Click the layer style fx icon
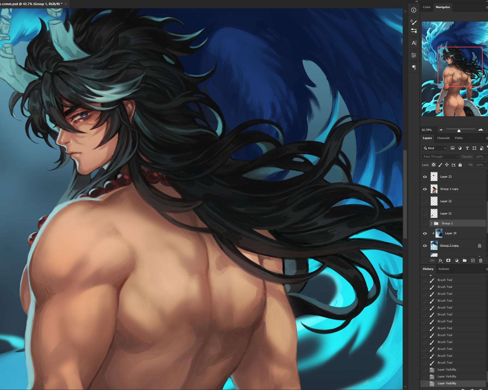The width and height of the screenshot is (488, 390). coord(440,261)
